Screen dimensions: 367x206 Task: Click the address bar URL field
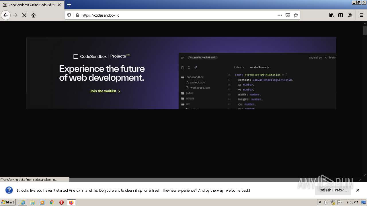[x=178, y=15]
